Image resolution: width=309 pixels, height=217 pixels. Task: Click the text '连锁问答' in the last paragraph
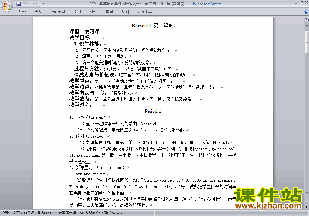pos(148,199)
